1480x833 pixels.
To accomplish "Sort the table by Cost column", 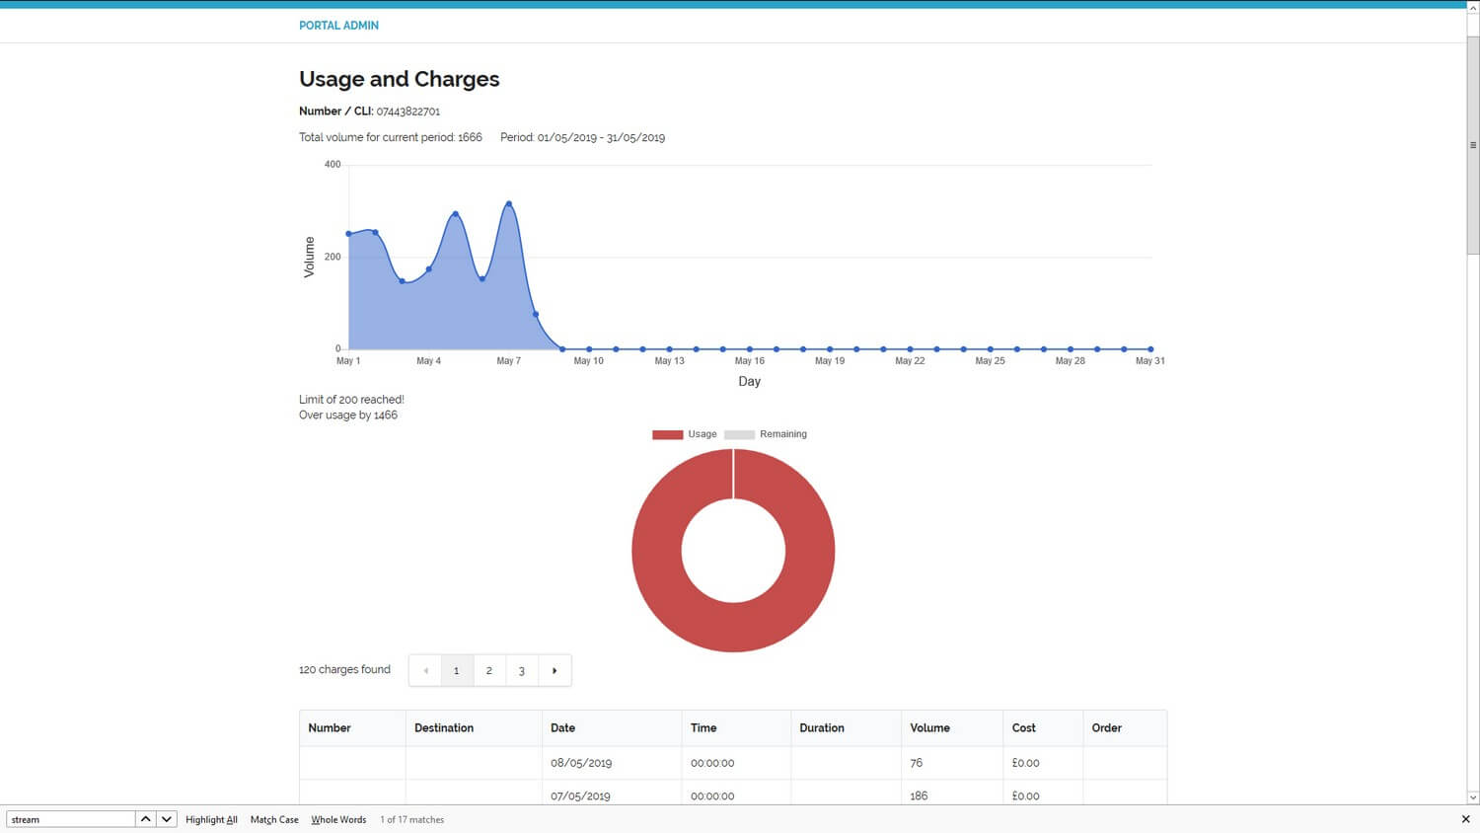I will [x=1023, y=727].
